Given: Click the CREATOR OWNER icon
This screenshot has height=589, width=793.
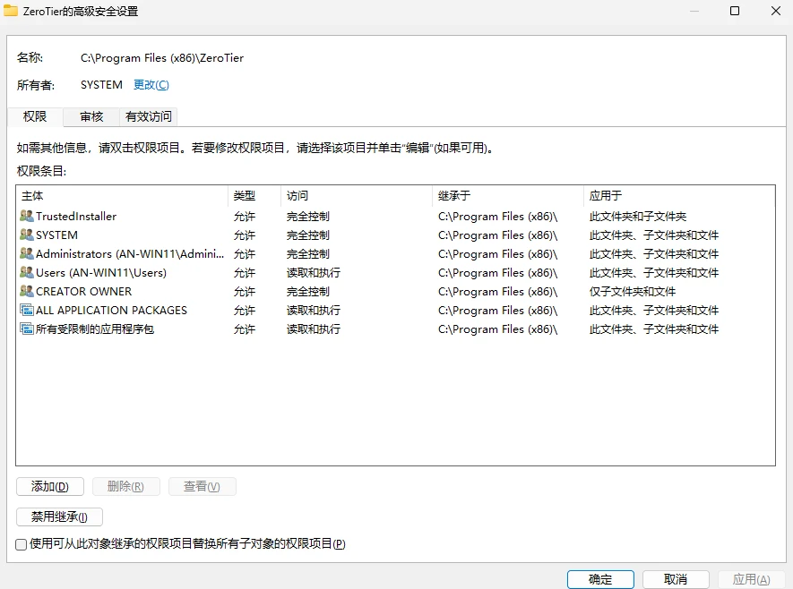Looking at the screenshot, I should 26,292.
